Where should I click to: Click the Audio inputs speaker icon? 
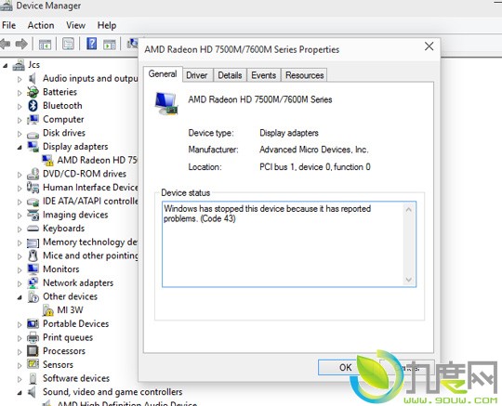tap(32, 78)
